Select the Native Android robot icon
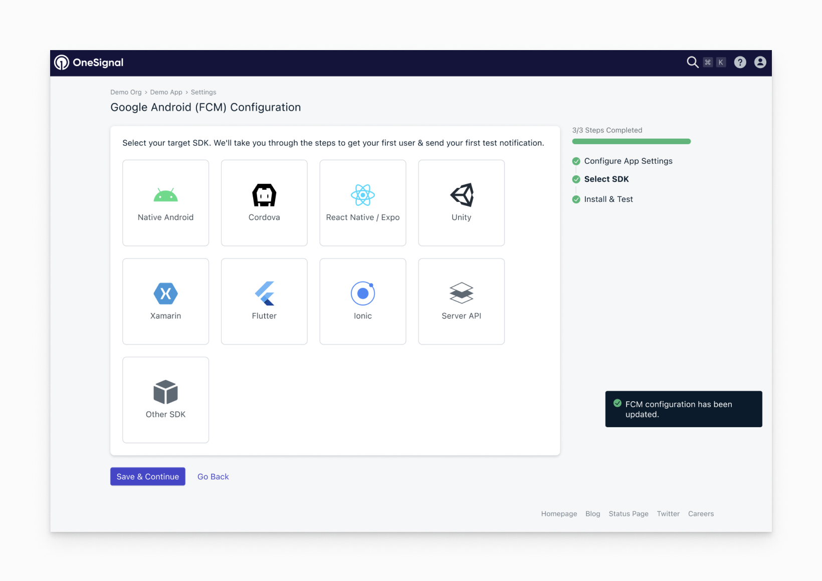 coord(165,195)
